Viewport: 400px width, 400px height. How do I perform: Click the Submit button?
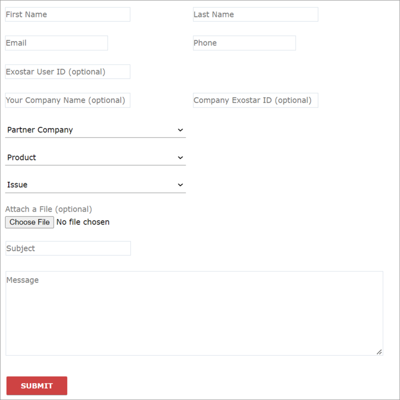click(36, 386)
